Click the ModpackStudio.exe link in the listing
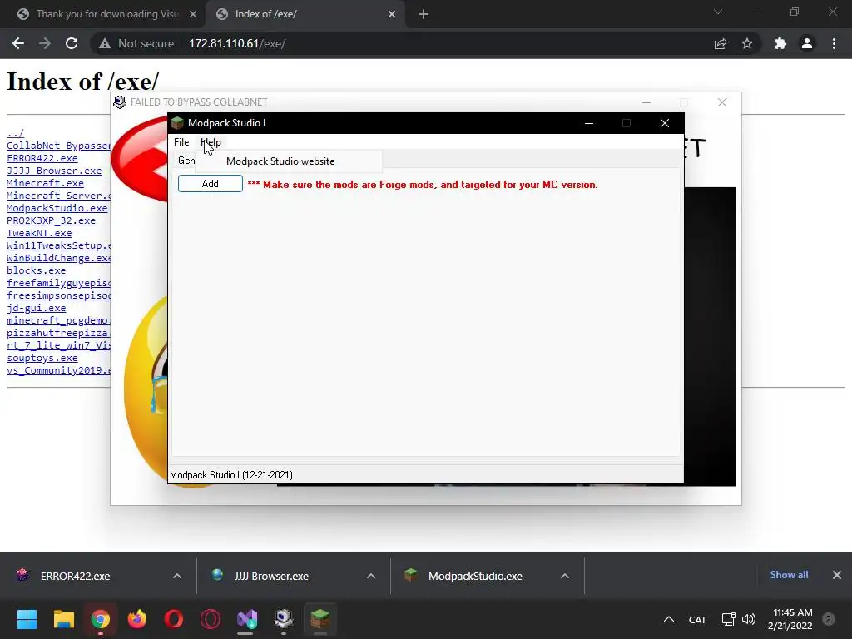Viewport: 852px width, 639px height. [x=57, y=208]
